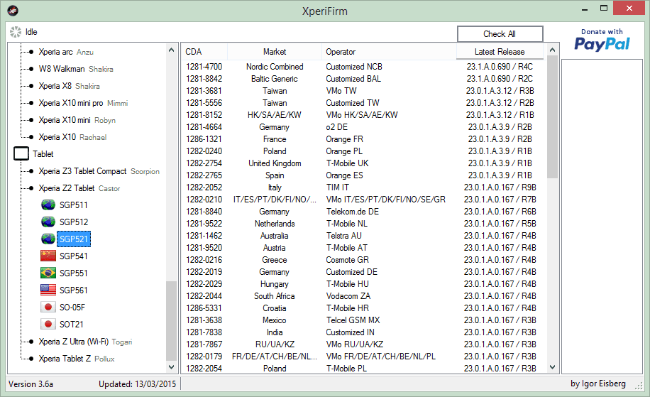
Task: Select Xperia X10 mini Robyn
Action: (77, 120)
